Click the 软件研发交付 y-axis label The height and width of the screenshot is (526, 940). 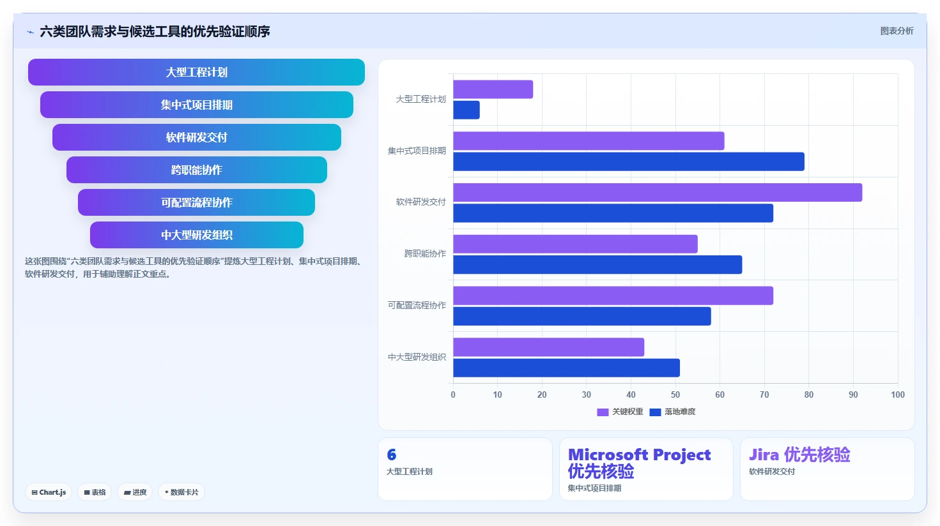[420, 202]
